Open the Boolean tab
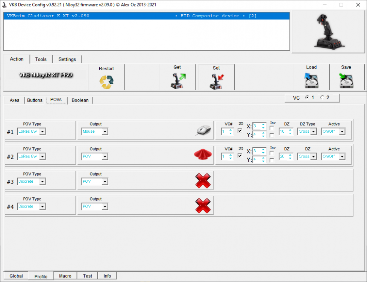This screenshot has width=367, height=282. click(80, 100)
